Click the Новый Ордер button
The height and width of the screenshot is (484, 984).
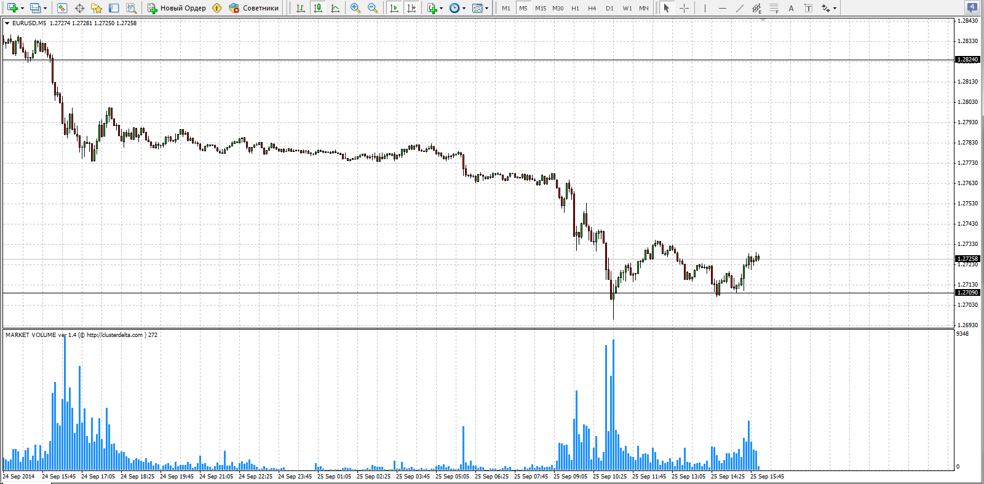(177, 8)
